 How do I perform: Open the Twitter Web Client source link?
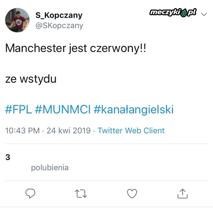(131, 131)
